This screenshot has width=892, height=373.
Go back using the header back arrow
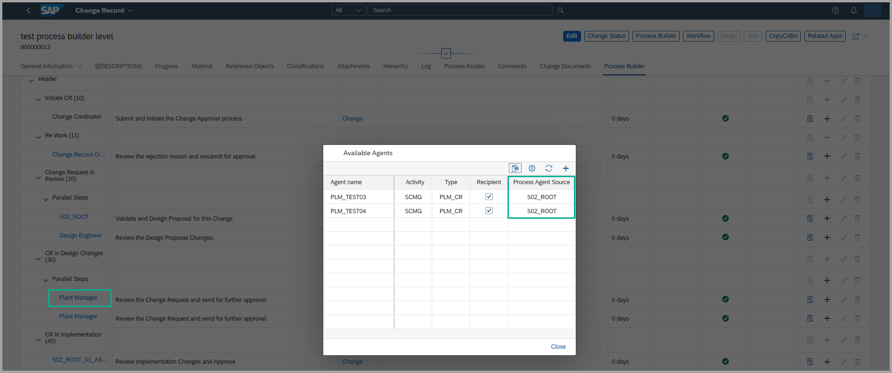(28, 10)
